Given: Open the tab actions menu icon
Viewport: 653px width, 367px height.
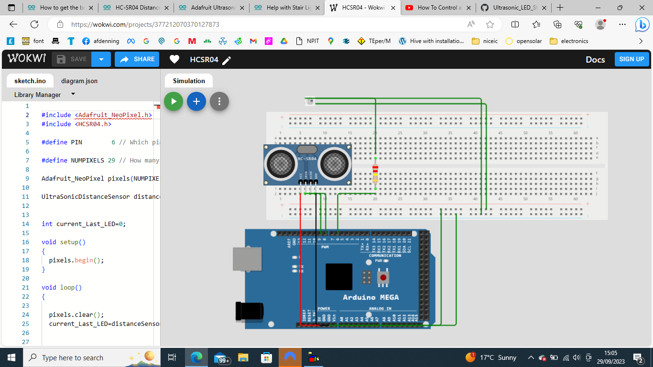Looking at the screenshot, I should [x=11, y=8].
